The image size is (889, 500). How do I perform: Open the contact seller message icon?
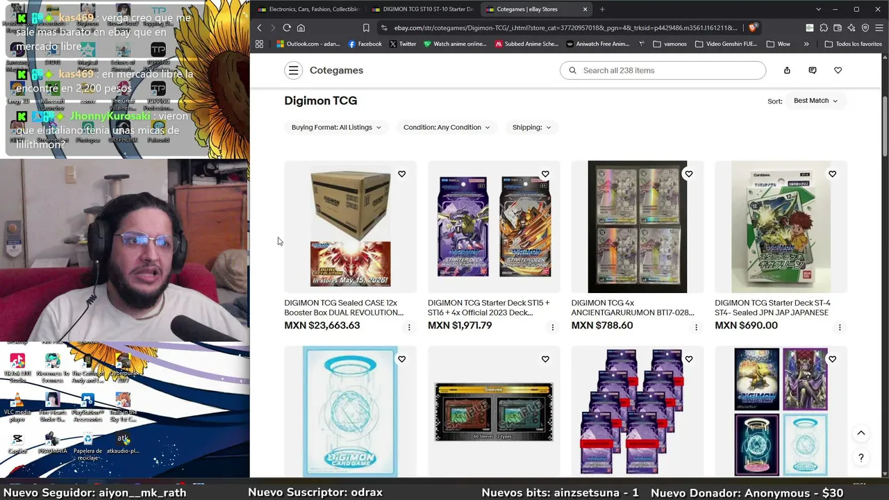813,70
